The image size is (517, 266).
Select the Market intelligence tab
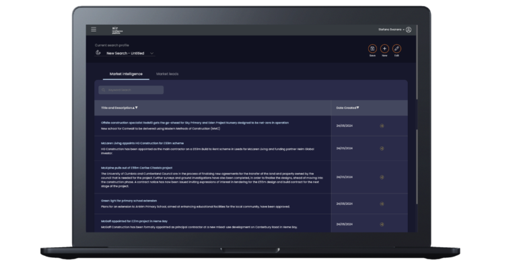pyautogui.click(x=126, y=74)
